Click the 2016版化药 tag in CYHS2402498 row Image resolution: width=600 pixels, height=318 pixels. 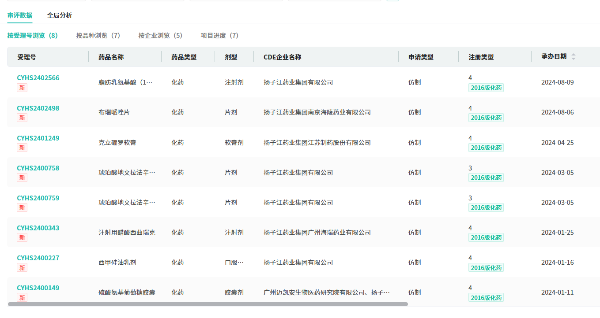coord(486,118)
